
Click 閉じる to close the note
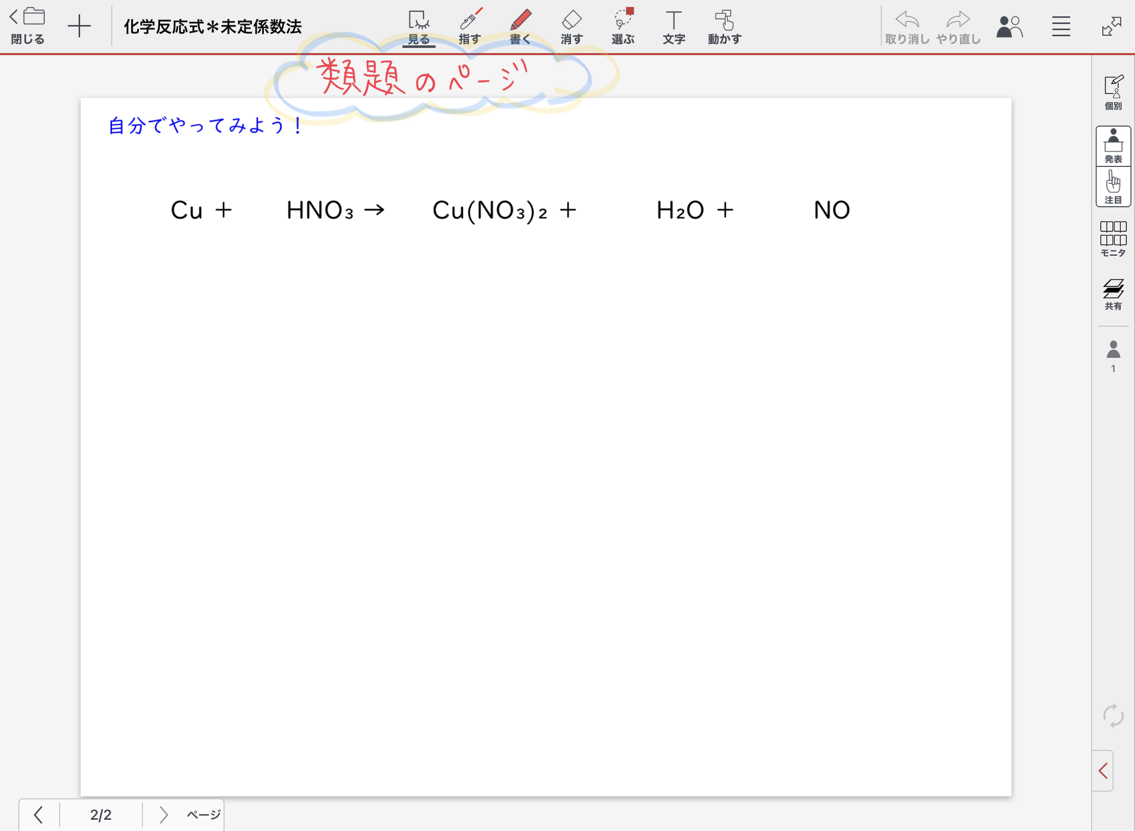point(28,26)
